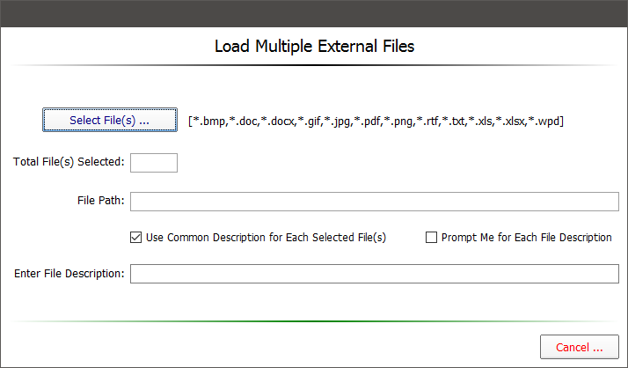Click the dark title bar of the dialog
The height and width of the screenshot is (368, 628).
point(314,12)
